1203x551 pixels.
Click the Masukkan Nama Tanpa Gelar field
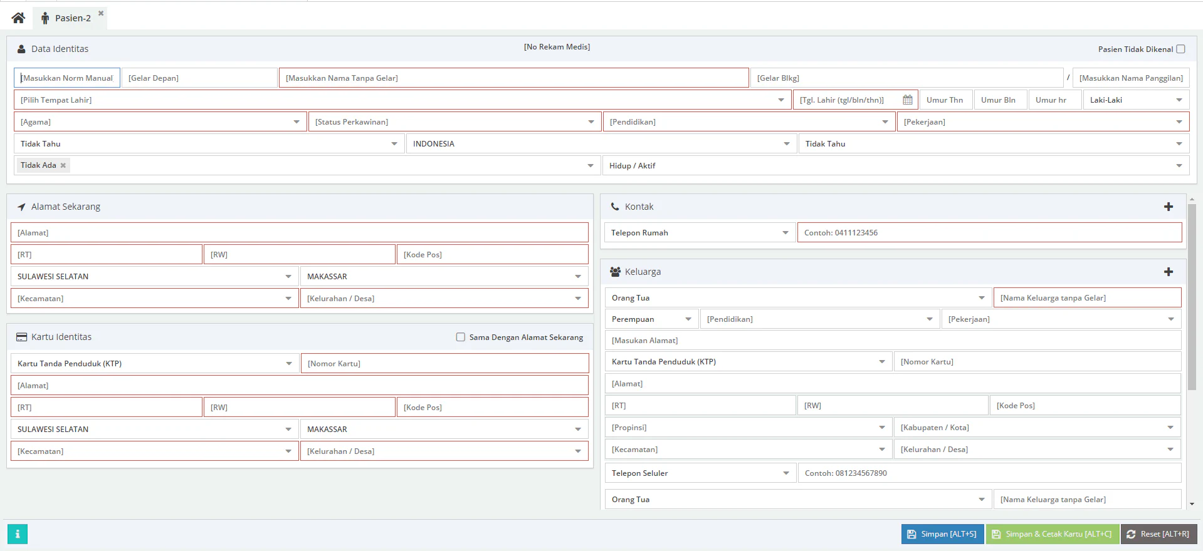[x=514, y=78]
